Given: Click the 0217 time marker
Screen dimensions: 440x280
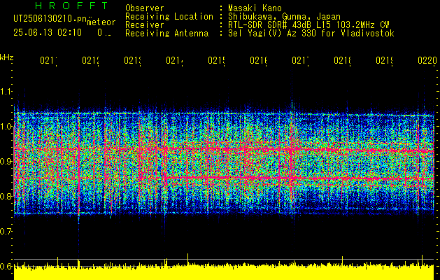Looking at the screenshot, I should [301, 60].
